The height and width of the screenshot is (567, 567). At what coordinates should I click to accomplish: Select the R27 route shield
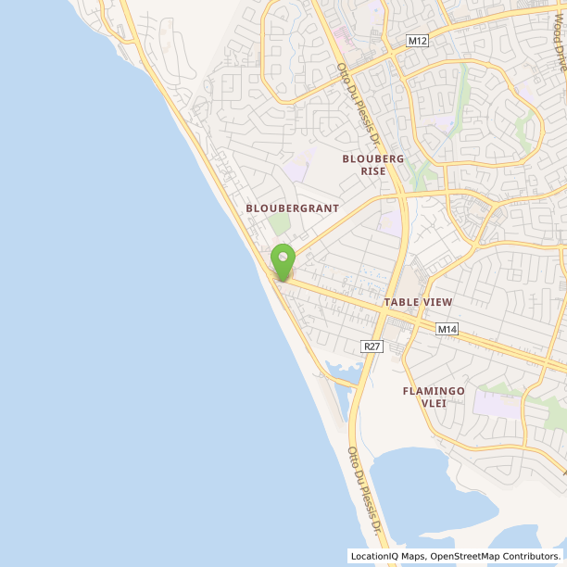(372, 346)
